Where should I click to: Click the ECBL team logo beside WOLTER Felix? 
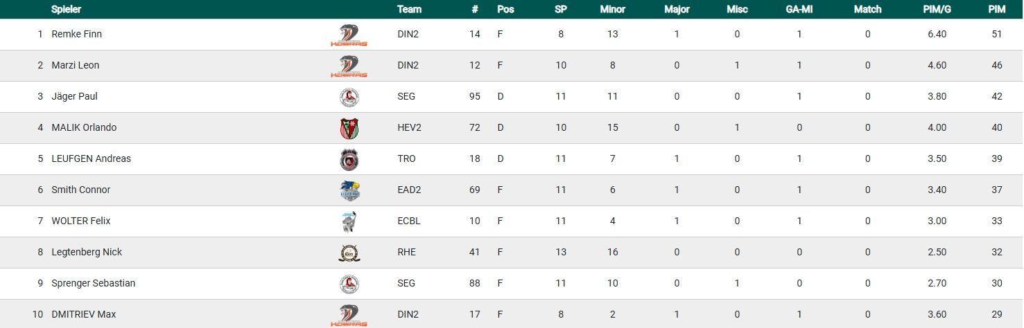(349, 221)
